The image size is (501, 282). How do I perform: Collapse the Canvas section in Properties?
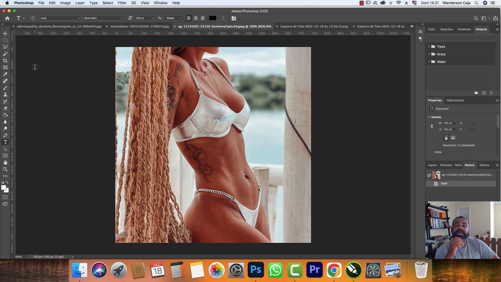pos(429,117)
